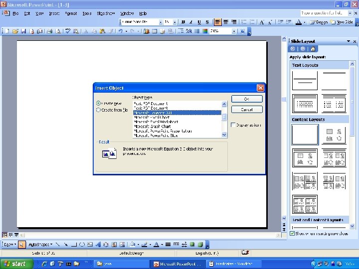
Task: Select the Create new radio button
Action: 98,103
